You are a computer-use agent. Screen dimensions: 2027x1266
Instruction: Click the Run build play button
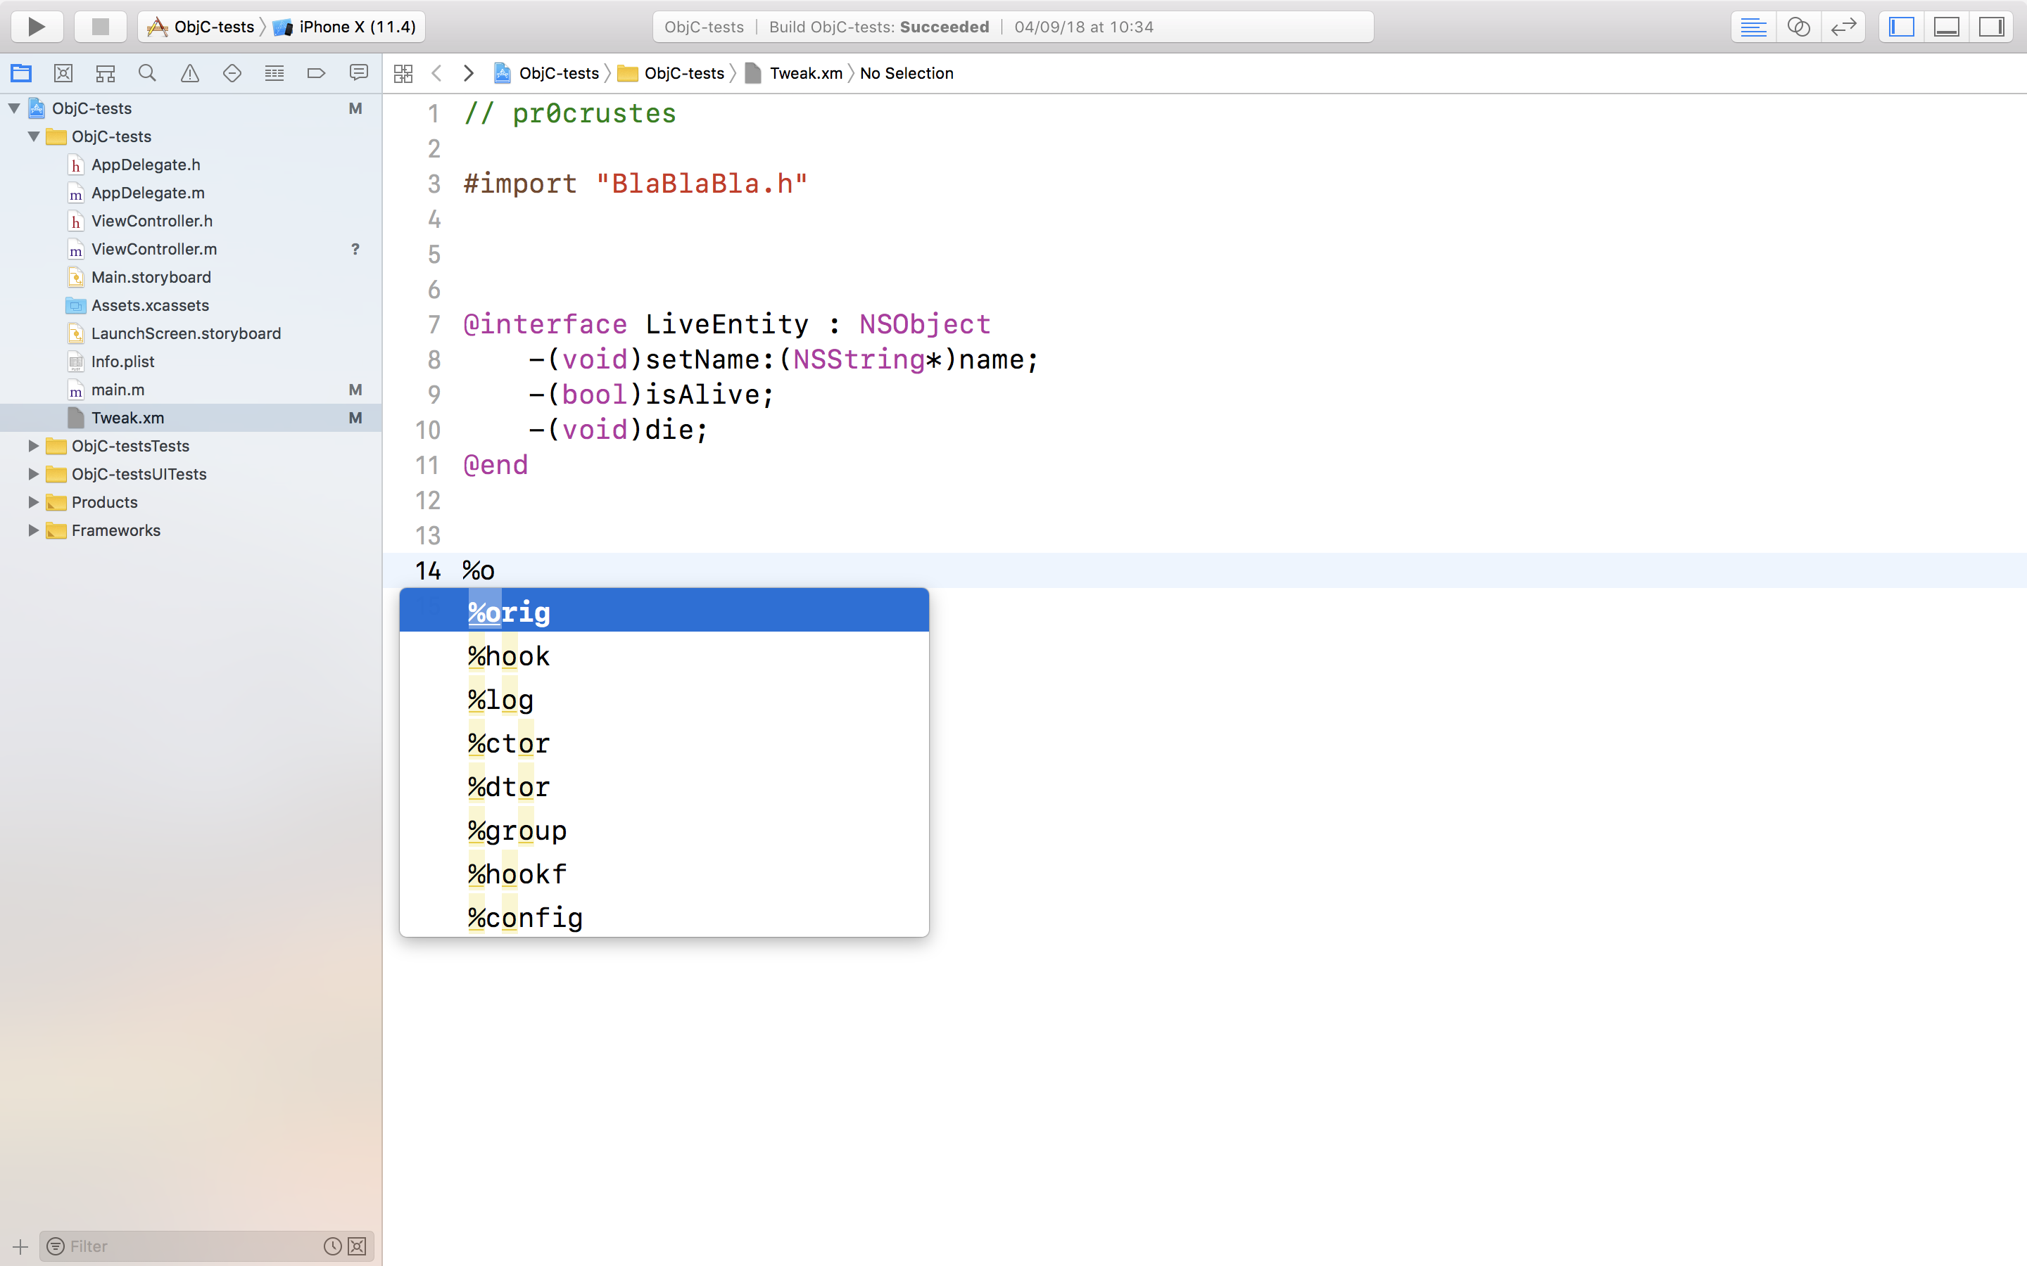click(x=36, y=27)
